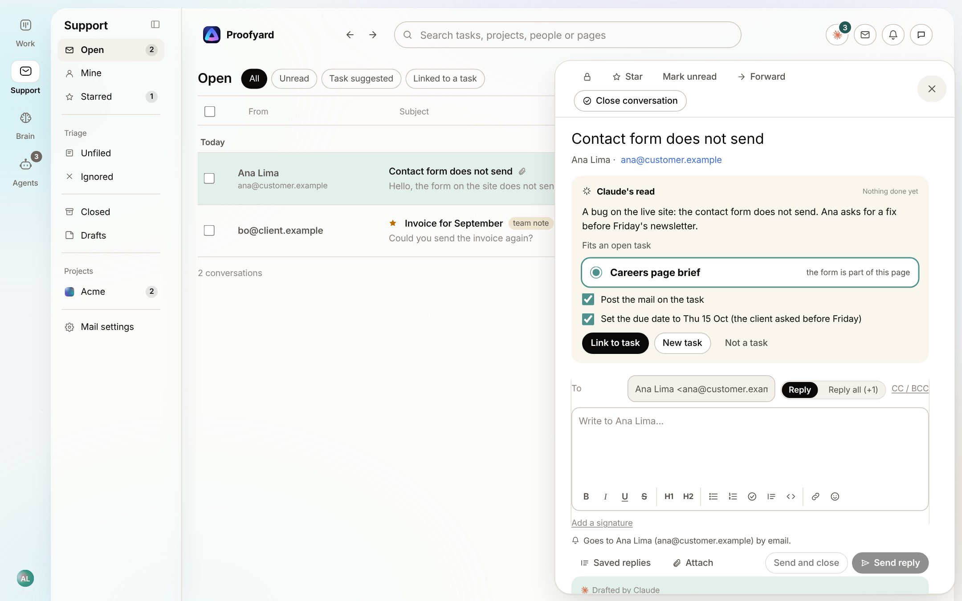Insert a link in the reply

click(815, 496)
